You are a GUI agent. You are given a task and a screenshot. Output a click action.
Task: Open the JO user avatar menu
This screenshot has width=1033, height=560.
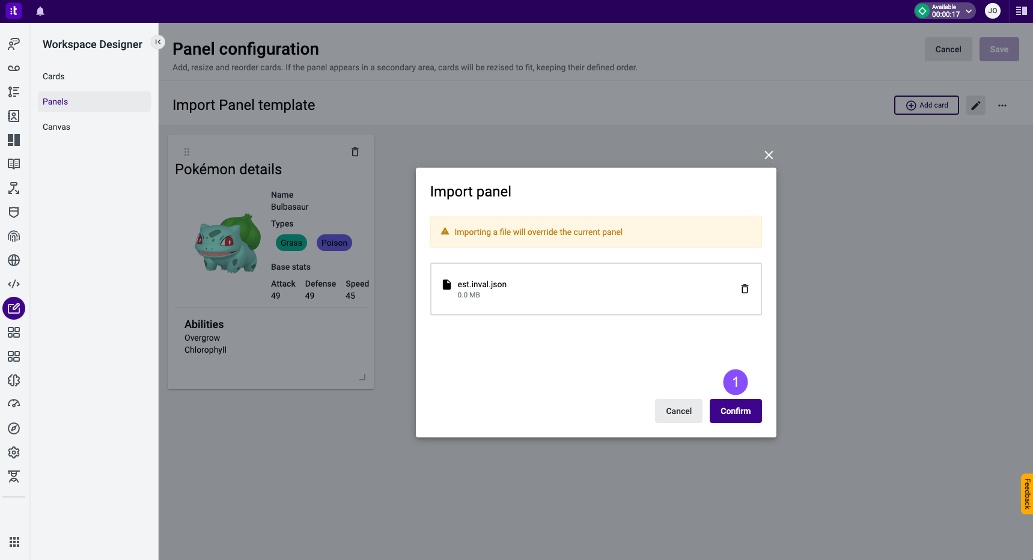coord(993,11)
